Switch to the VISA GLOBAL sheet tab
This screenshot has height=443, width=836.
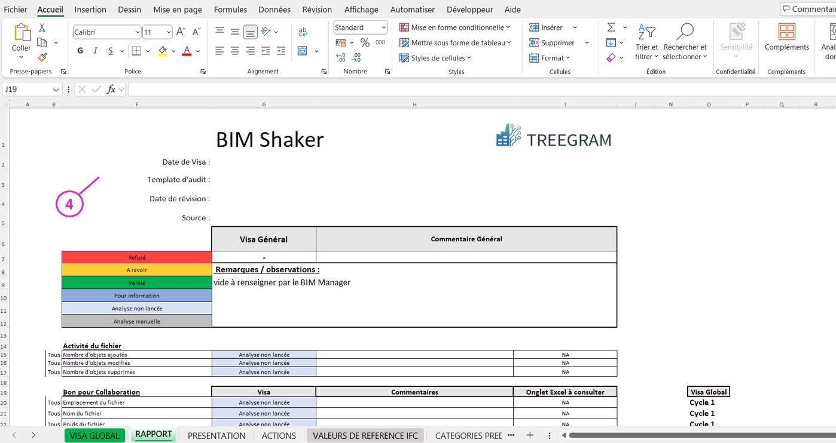[x=94, y=436]
